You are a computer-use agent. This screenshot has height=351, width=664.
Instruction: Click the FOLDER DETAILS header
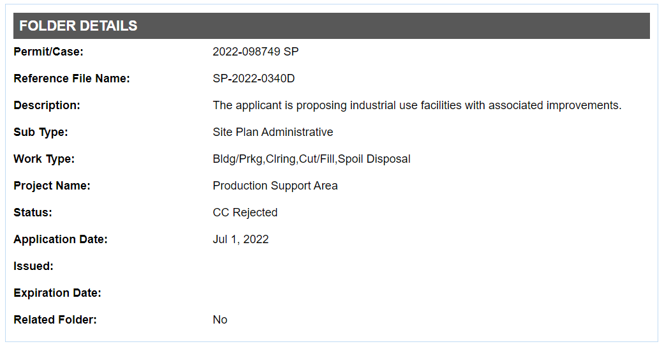pyautogui.click(x=78, y=26)
